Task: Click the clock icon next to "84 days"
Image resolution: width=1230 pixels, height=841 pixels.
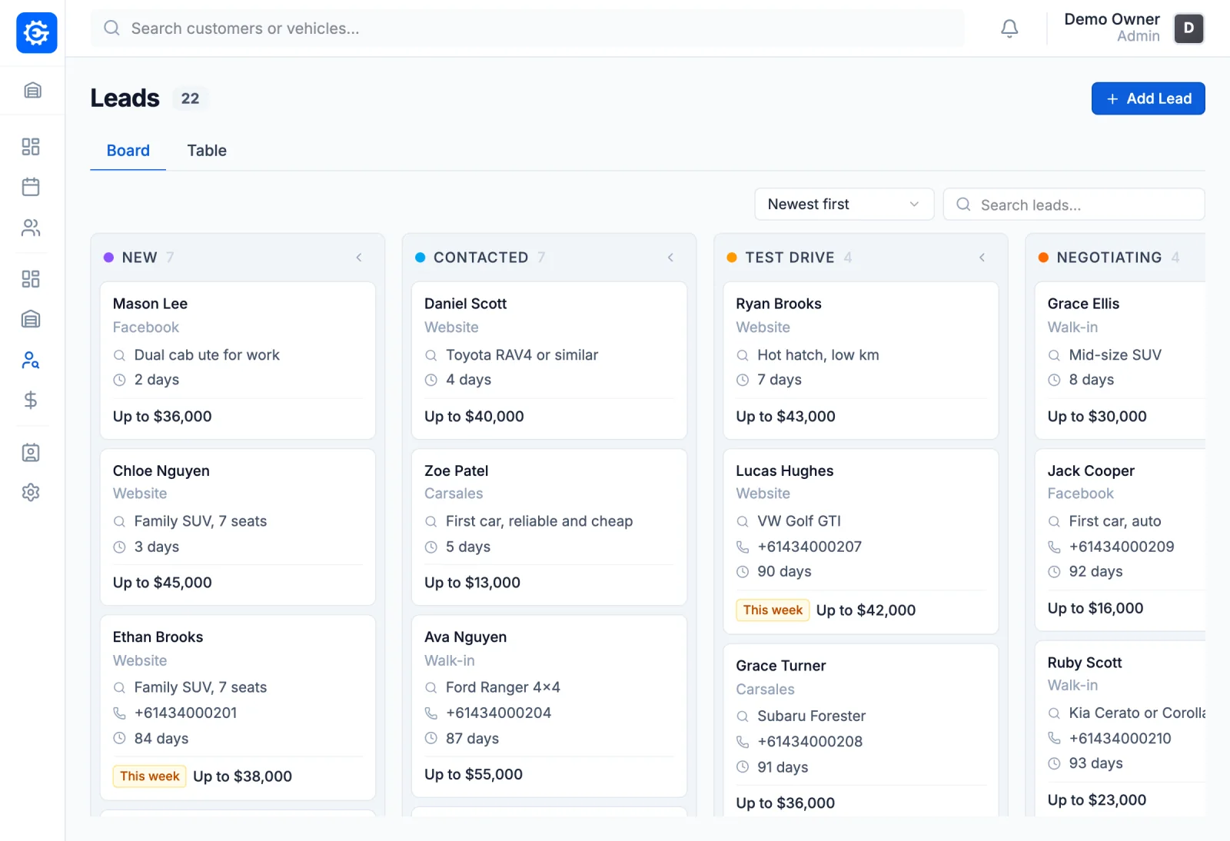Action: [119, 739]
